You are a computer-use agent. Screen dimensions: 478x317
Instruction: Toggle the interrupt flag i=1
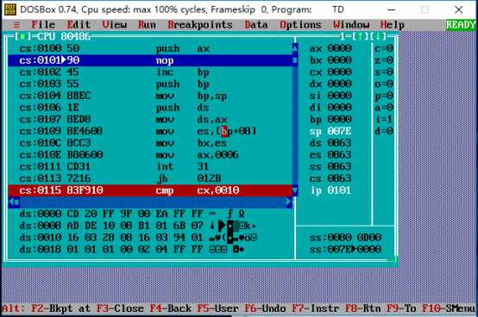(384, 119)
